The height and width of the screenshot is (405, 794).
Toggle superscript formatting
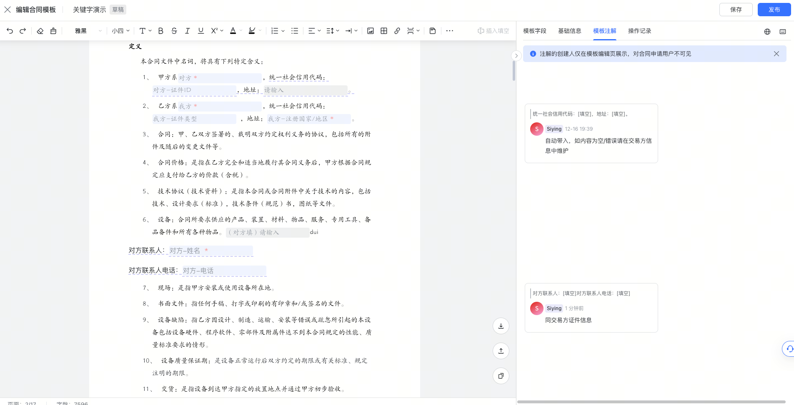(214, 30)
